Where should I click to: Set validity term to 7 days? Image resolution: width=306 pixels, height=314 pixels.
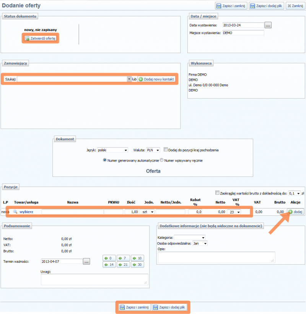click(x=123, y=258)
